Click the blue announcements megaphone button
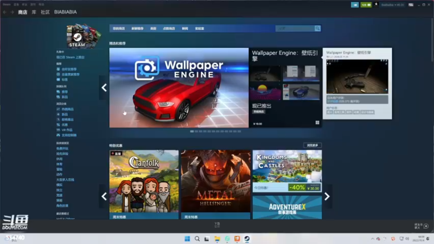This screenshot has width=434, height=244. coord(355,5)
